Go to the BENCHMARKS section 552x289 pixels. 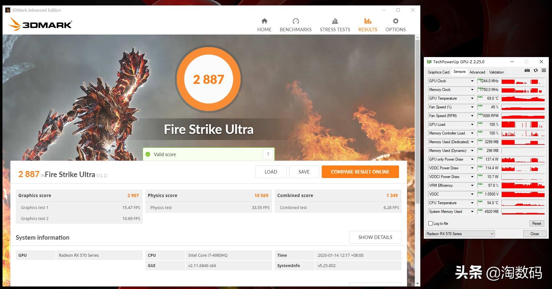[296, 25]
